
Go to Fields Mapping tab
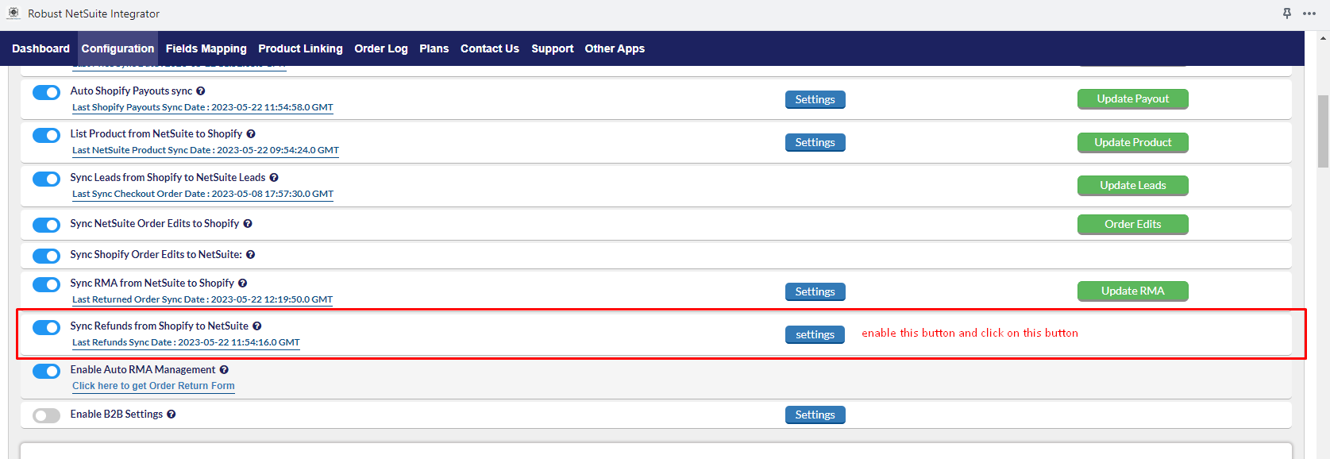pyautogui.click(x=206, y=48)
